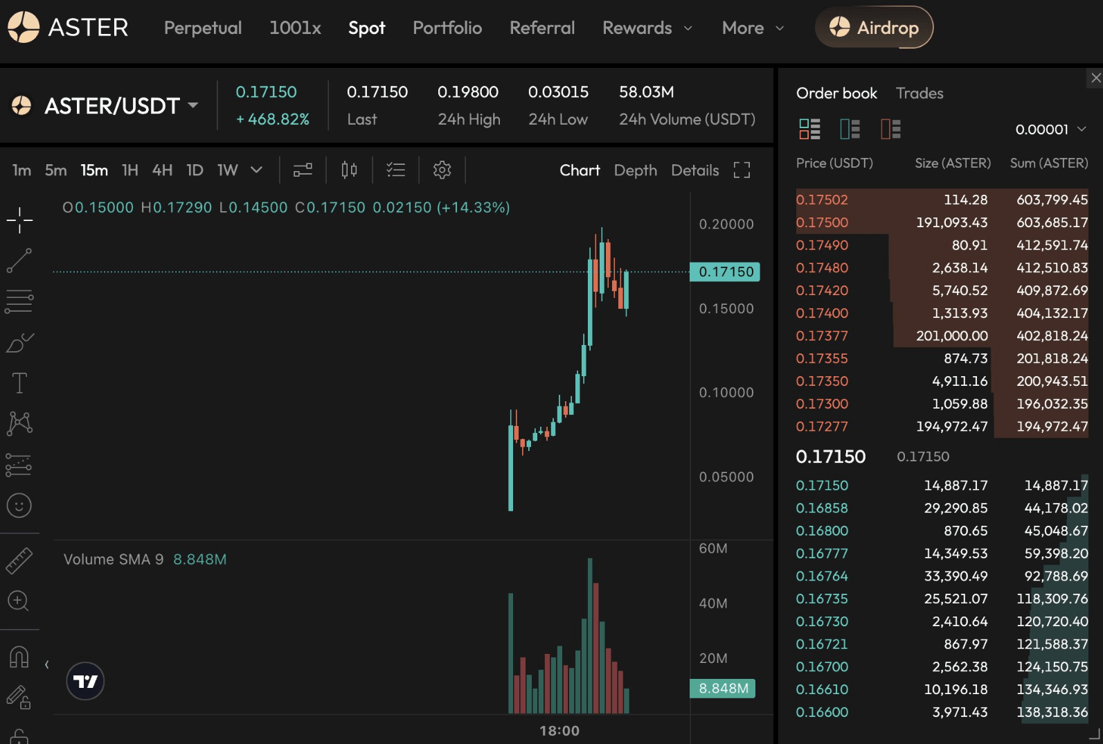Set chart interval to 1m
Viewport: 1103px width, 744px height.
coord(21,170)
